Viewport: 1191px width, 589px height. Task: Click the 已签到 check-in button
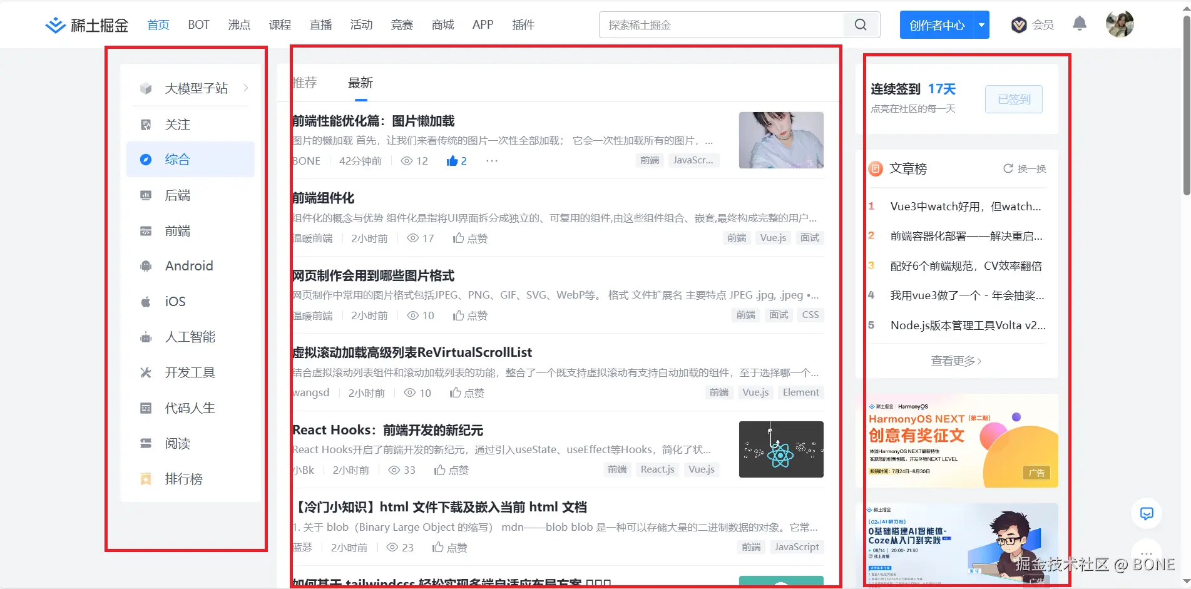point(1013,99)
